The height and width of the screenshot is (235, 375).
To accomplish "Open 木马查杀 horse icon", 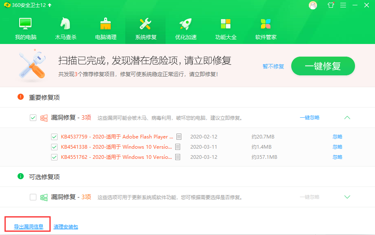I will (x=65, y=23).
